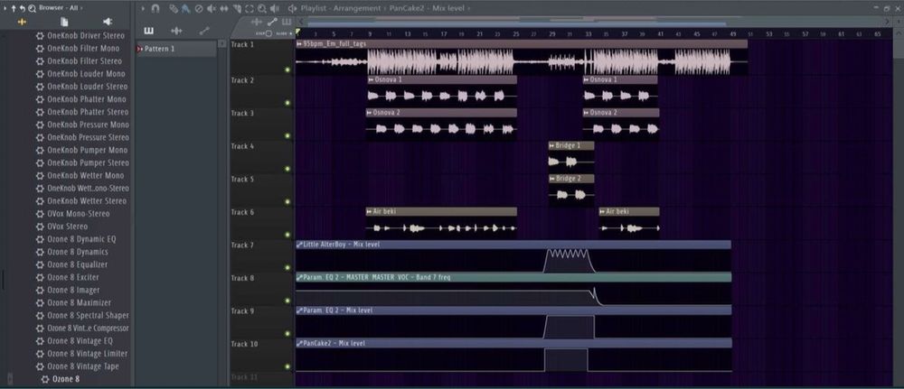Click the automation curve icon in playlist header
The image size is (904, 389).
[x=272, y=22]
